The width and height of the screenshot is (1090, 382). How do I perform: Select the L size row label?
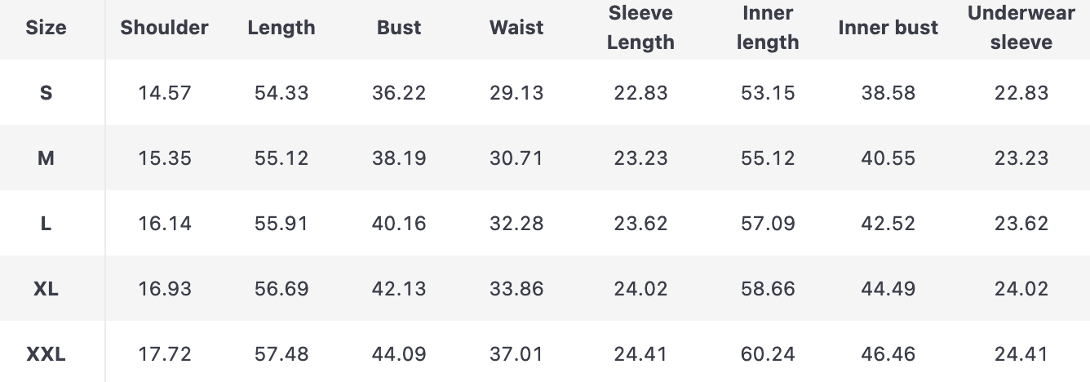tap(47, 224)
